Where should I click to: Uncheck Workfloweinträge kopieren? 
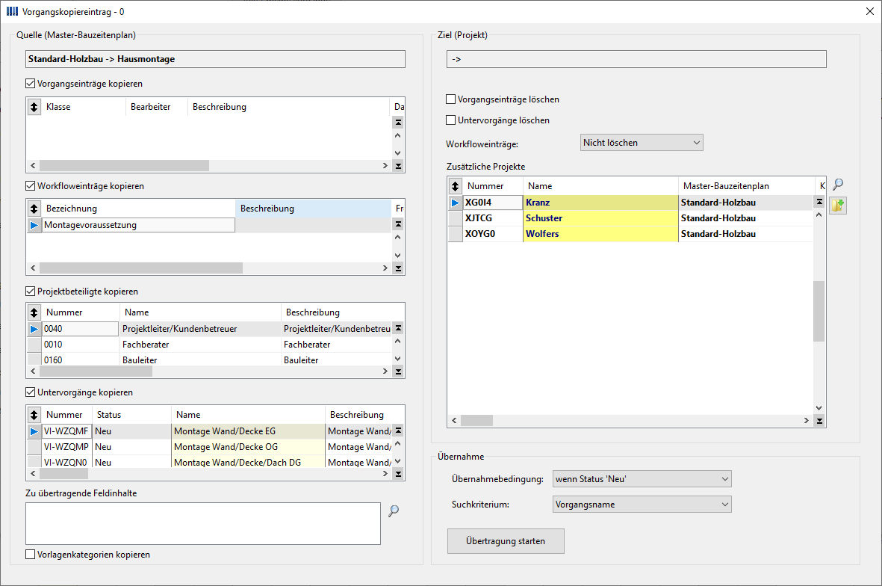click(31, 186)
